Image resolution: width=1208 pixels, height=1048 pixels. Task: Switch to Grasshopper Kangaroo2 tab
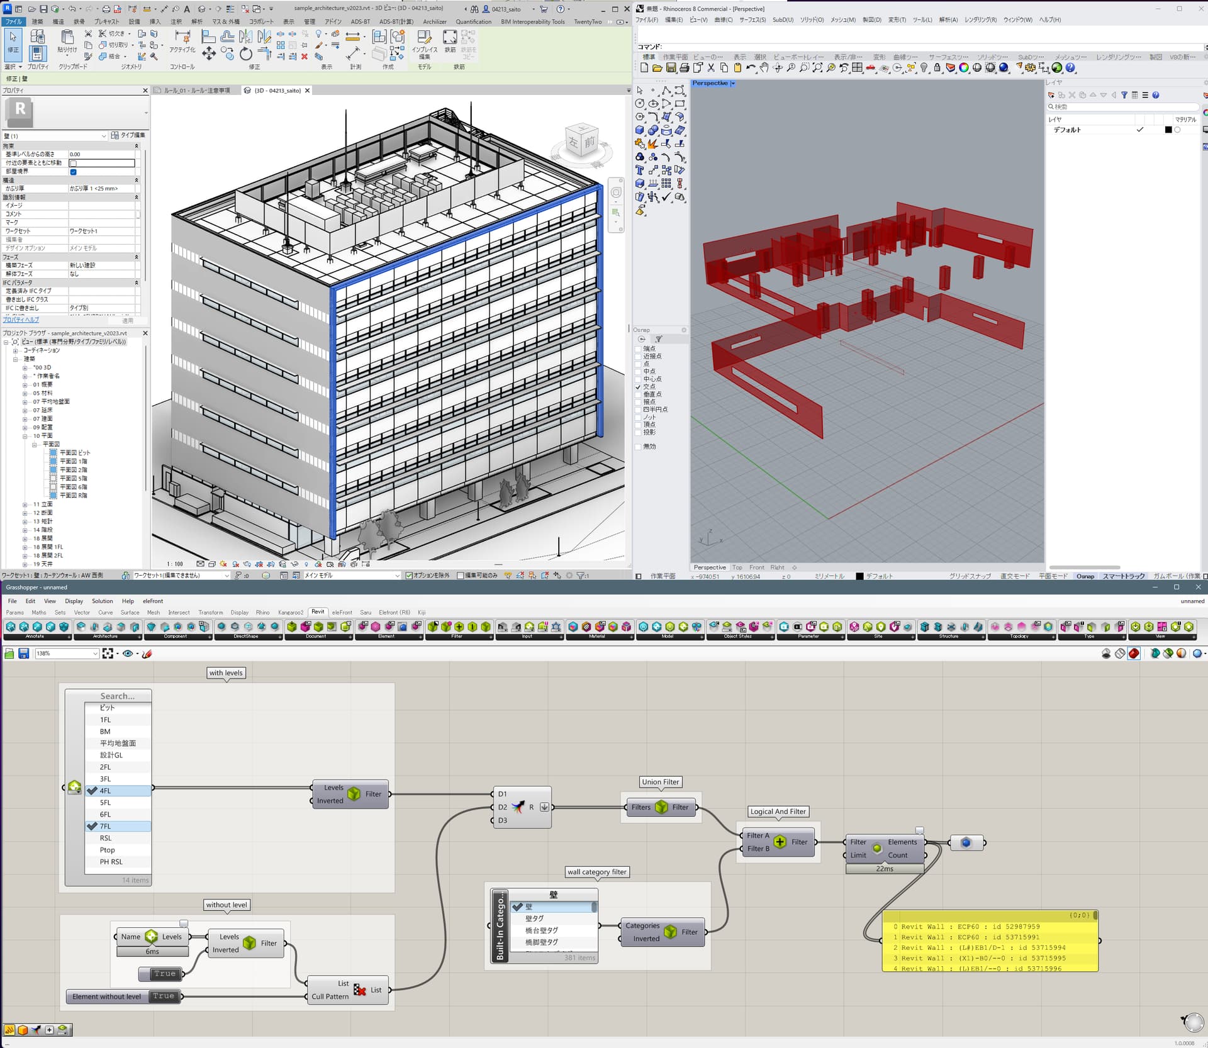pyautogui.click(x=291, y=612)
